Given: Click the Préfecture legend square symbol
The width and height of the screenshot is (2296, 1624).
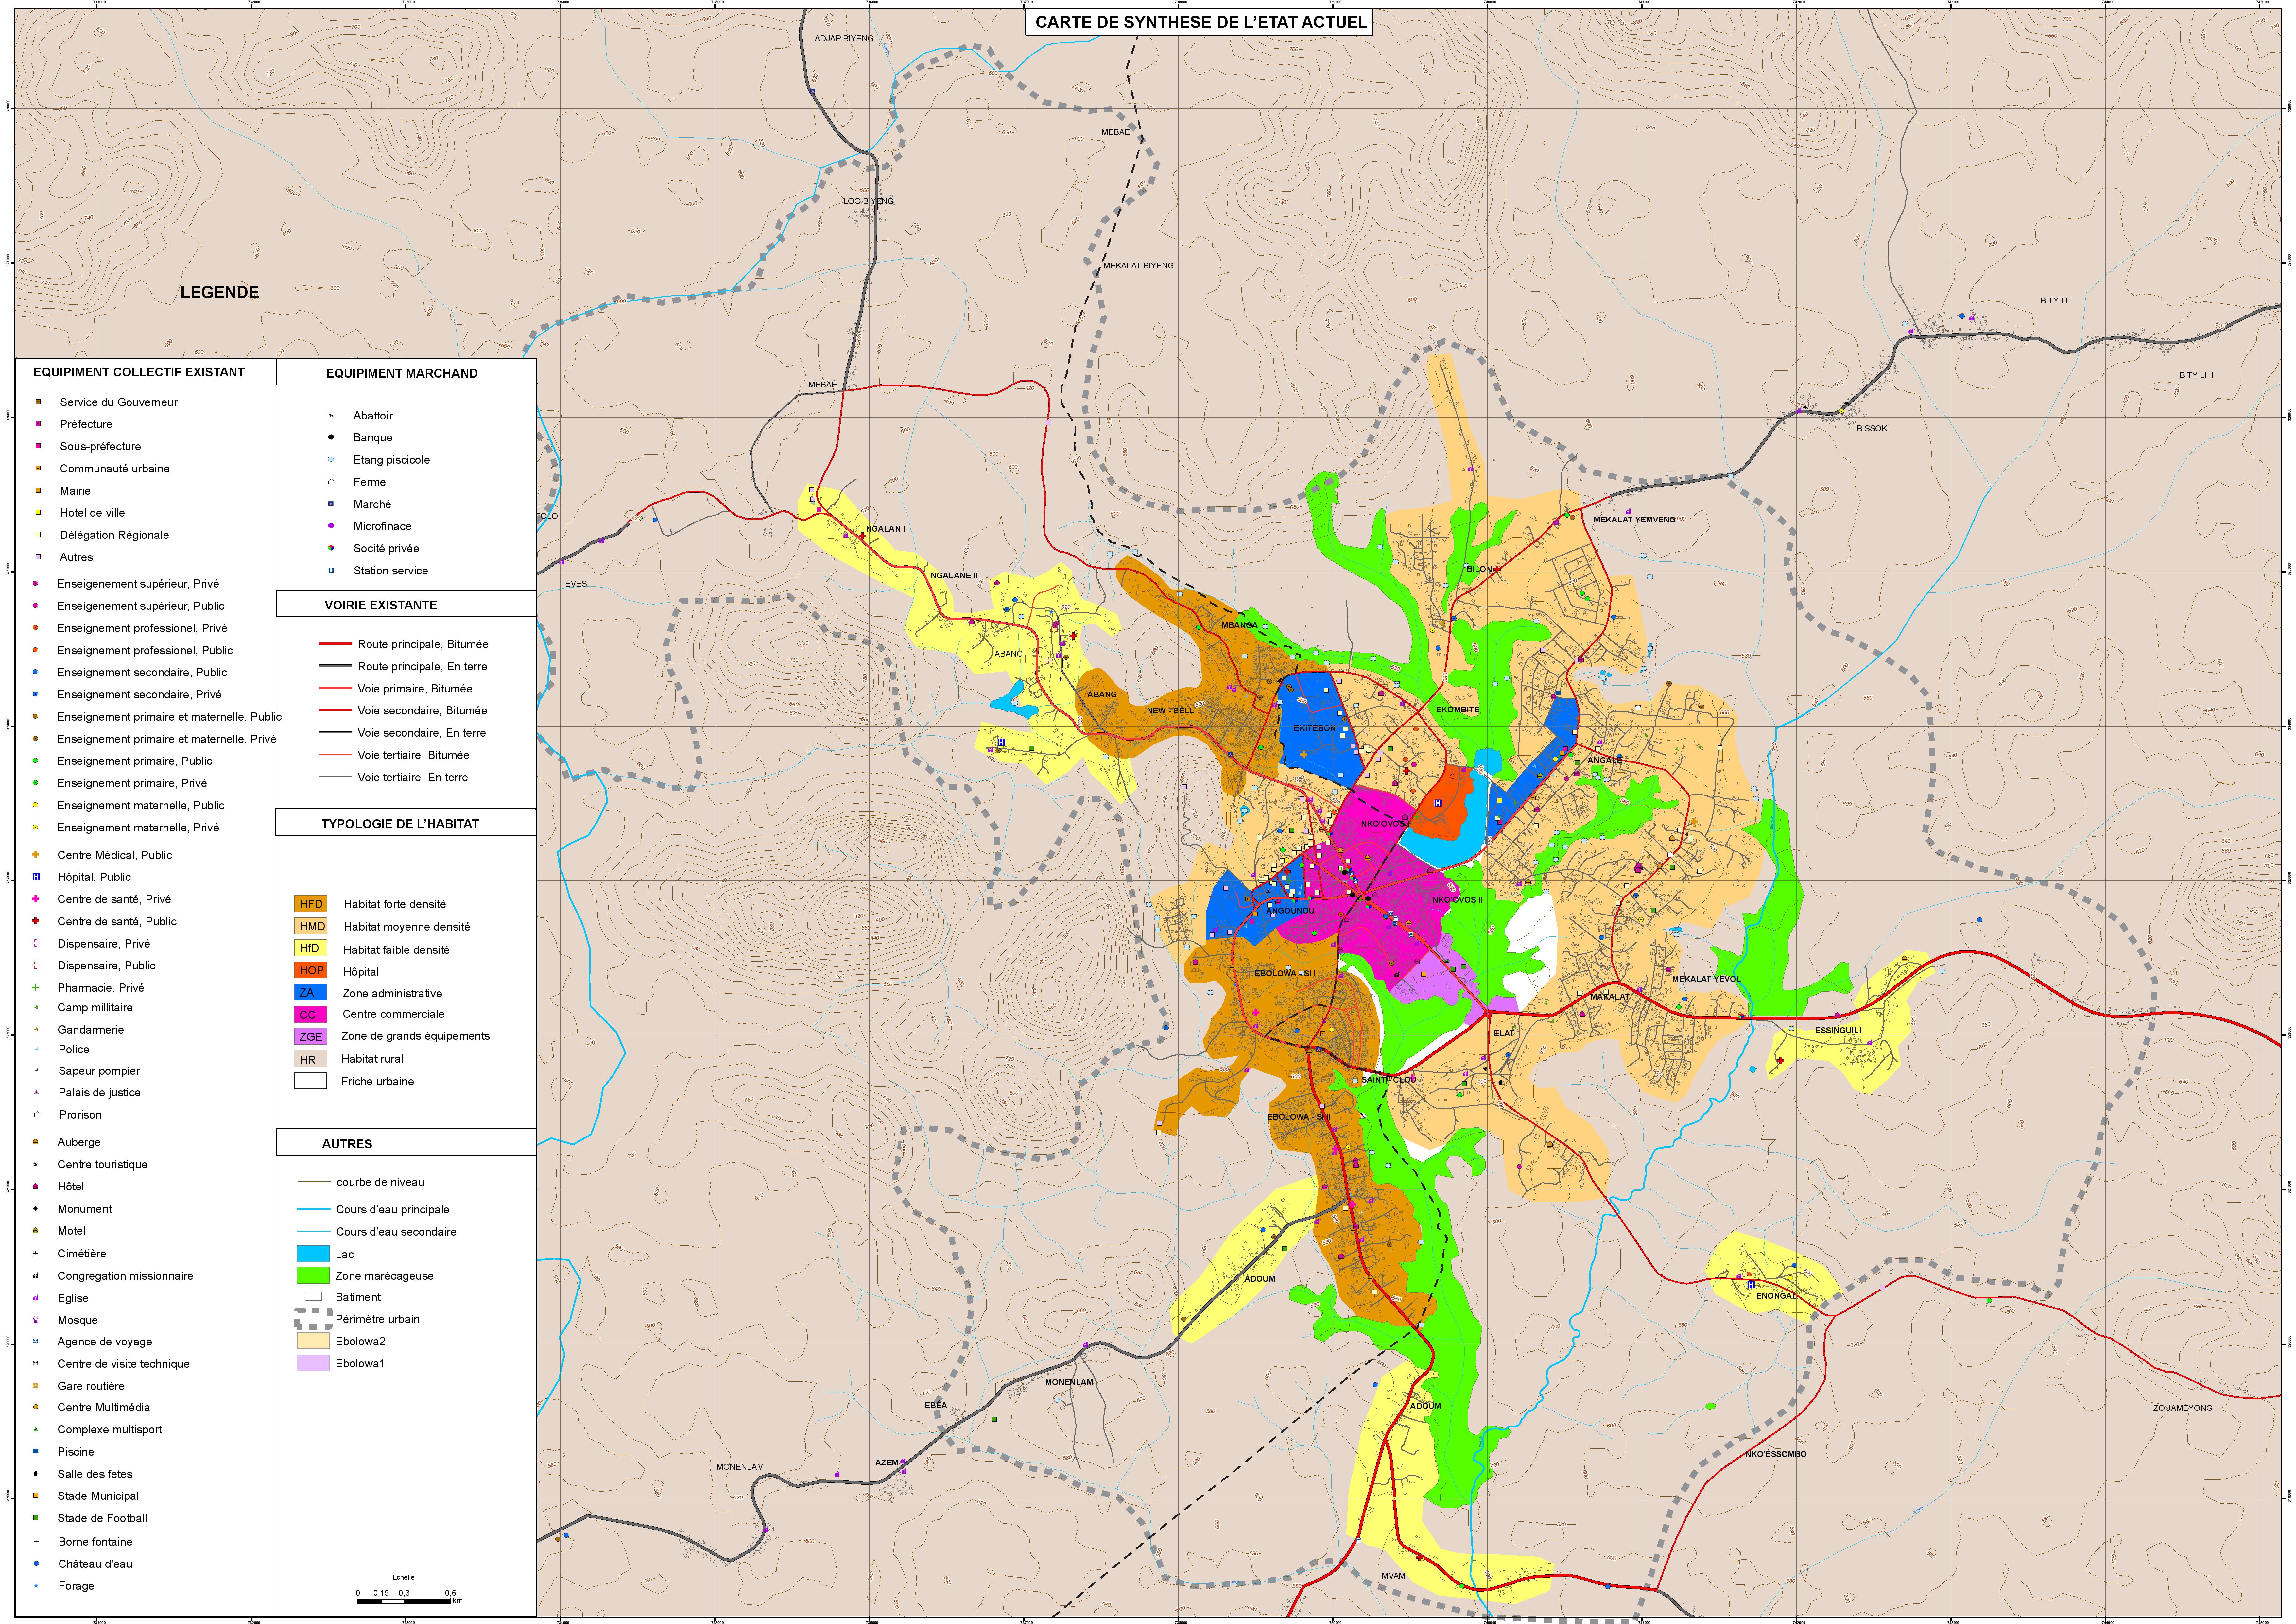Looking at the screenshot, I should coord(38,424).
